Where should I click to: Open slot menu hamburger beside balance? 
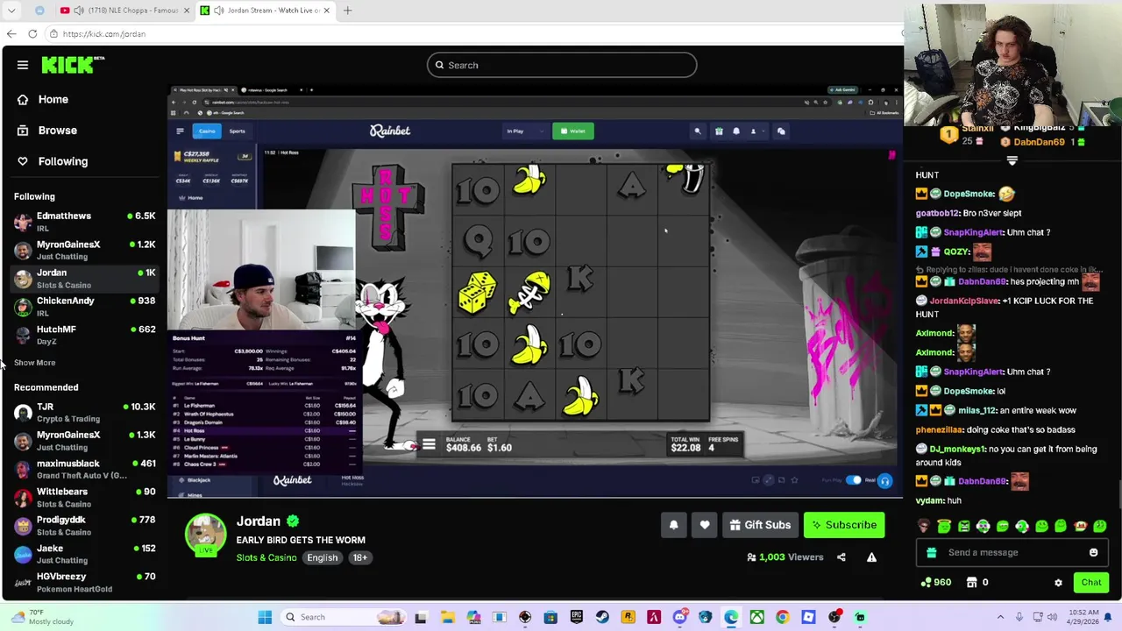tap(429, 444)
